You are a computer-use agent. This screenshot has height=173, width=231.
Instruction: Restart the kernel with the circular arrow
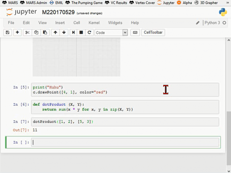(x=89, y=32)
